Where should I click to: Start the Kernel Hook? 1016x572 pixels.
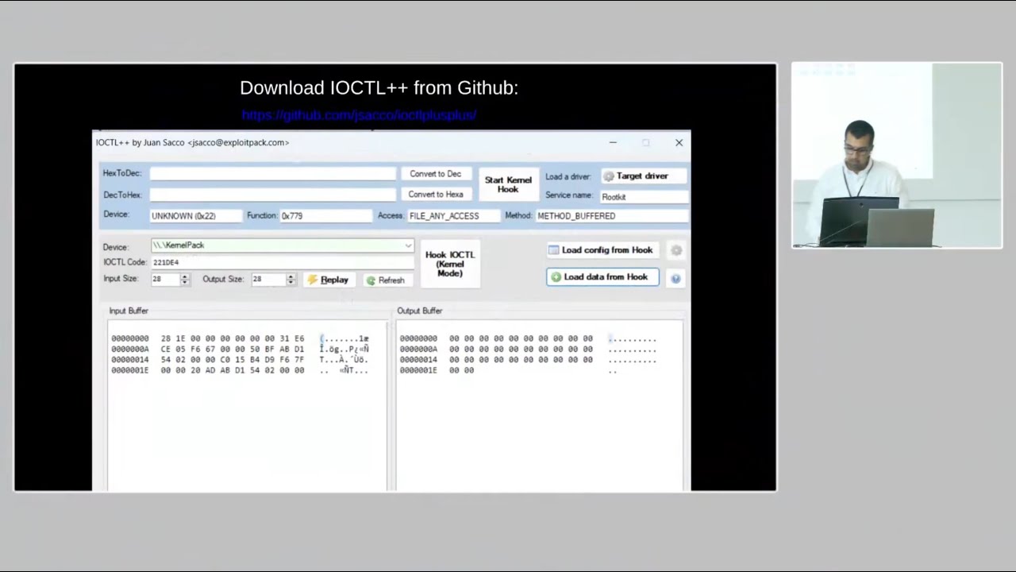(x=508, y=185)
